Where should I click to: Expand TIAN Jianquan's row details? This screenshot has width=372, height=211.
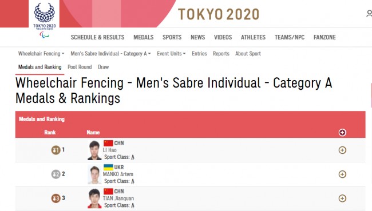coord(342,198)
